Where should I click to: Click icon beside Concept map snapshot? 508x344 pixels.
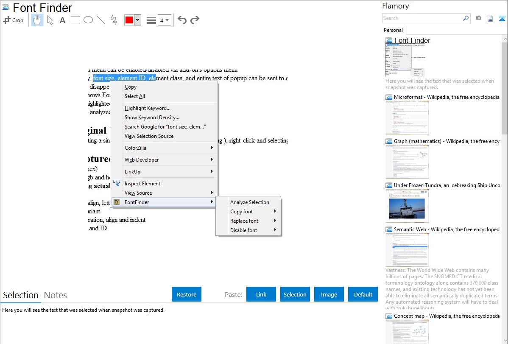click(x=389, y=316)
